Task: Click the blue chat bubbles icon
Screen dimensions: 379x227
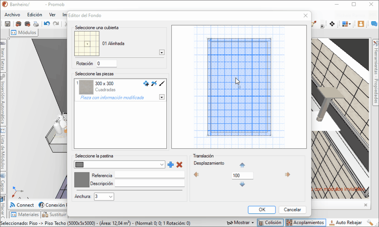Action: click(x=374, y=23)
